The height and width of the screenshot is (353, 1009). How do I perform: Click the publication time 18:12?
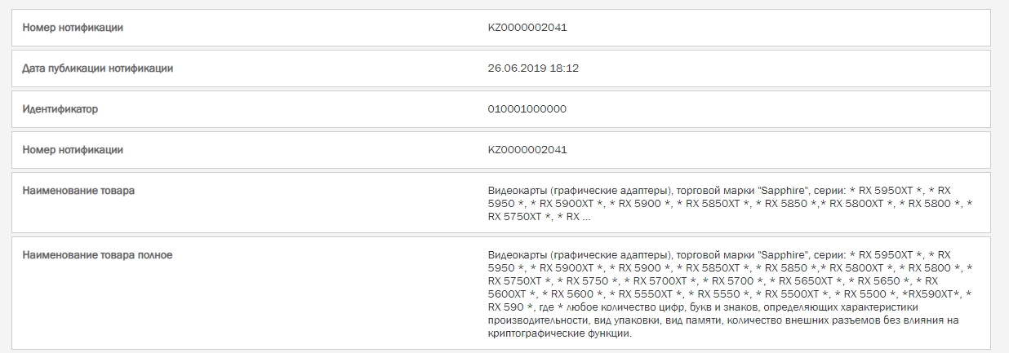pyautogui.click(x=565, y=68)
